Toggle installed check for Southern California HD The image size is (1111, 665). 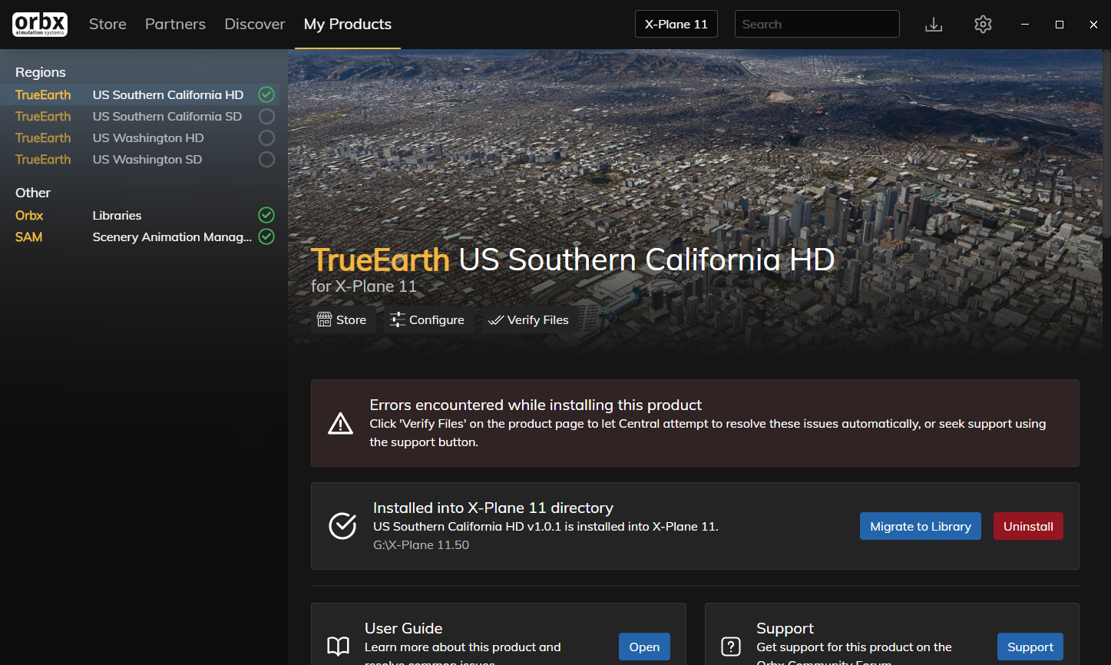[266, 94]
